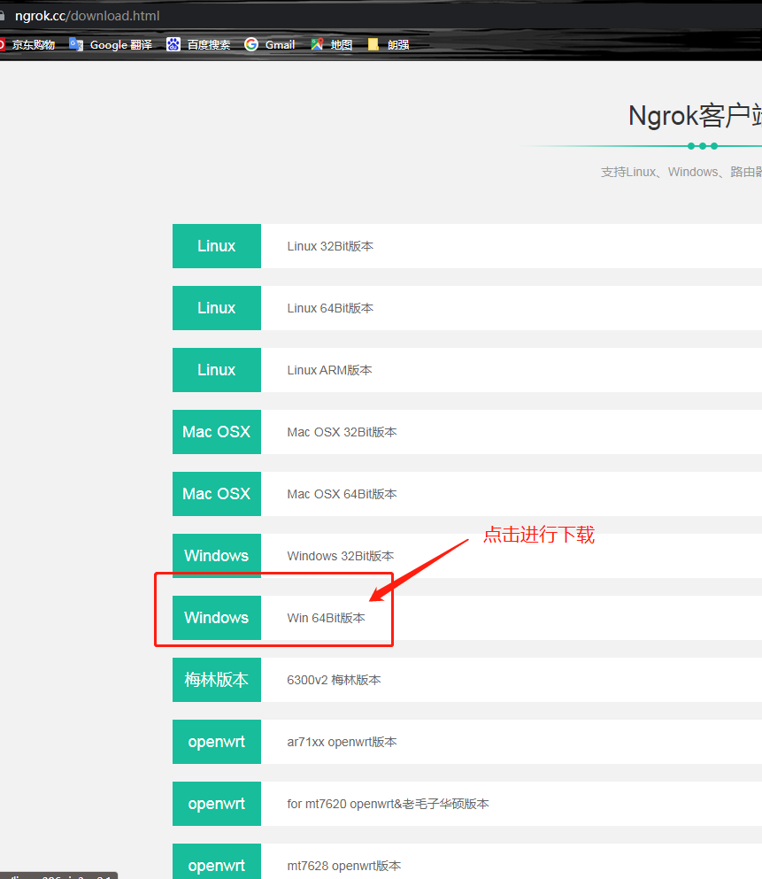Click the 地图 Maps bookmark icon
Image resolution: width=762 pixels, height=879 pixels.
pyautogui.click(x=317, y=44)
